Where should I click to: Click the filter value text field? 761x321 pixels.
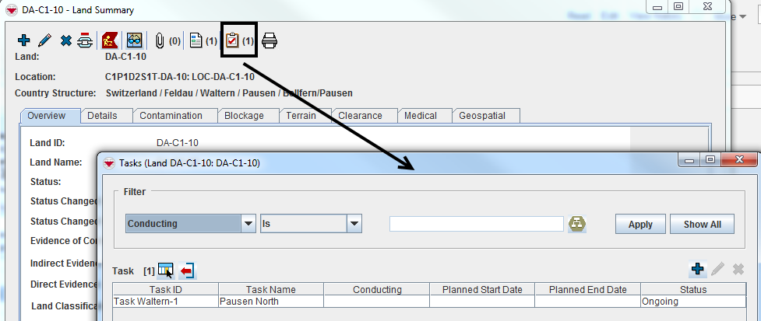click(x=476, y=224)
